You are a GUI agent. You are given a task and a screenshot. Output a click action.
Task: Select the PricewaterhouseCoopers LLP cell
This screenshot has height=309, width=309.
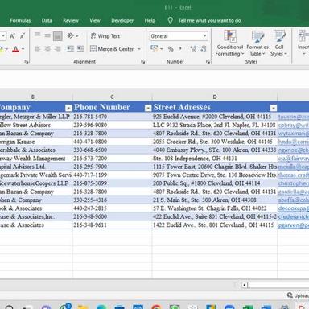click(36, 183)
